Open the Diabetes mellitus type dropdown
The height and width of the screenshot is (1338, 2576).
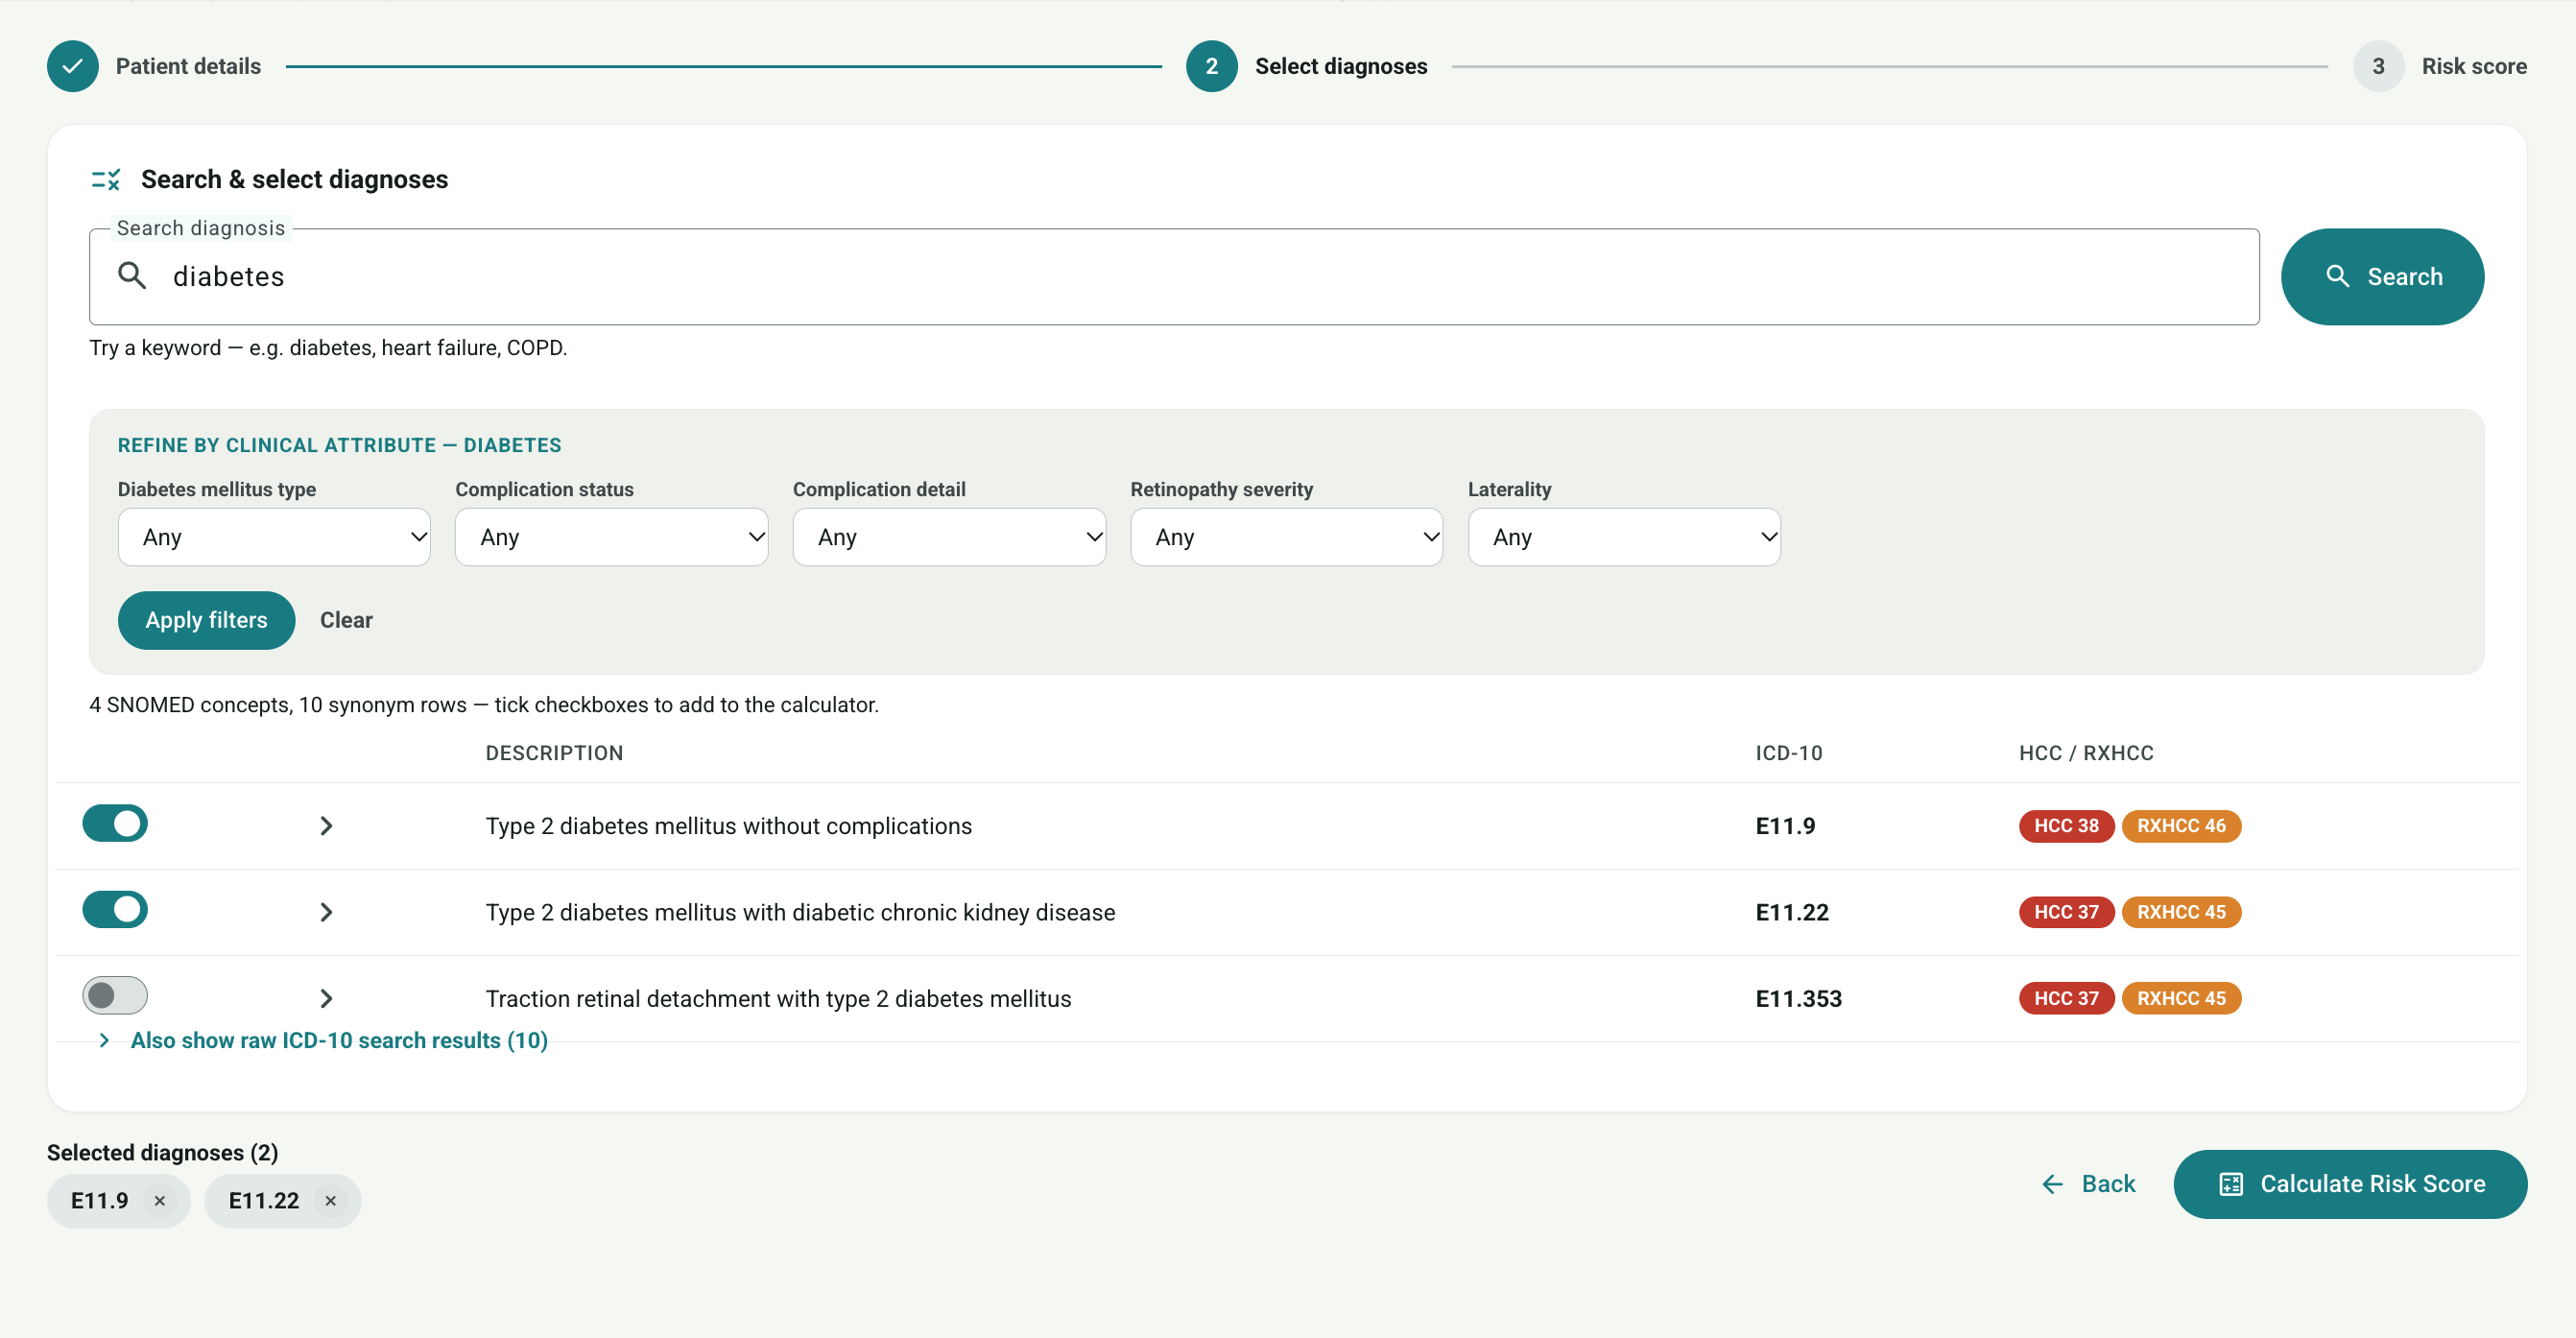274,537
